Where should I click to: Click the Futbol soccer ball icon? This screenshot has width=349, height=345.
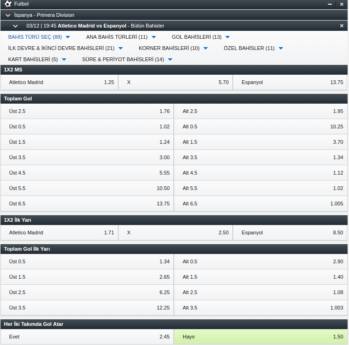[8, 4]
